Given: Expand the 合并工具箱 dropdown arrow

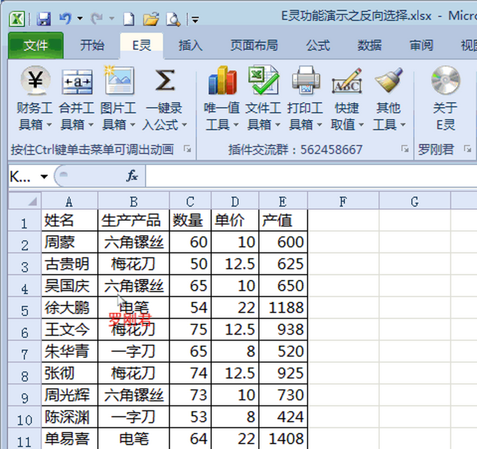Looking at the screenshot, I should [x=91, y=125].
